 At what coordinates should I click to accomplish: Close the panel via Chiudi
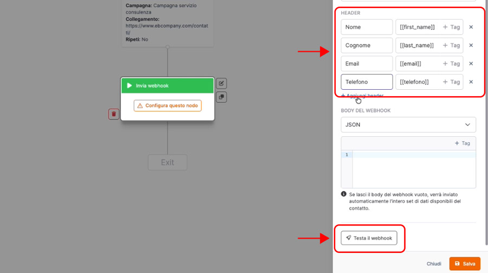[x=434, y=264]
